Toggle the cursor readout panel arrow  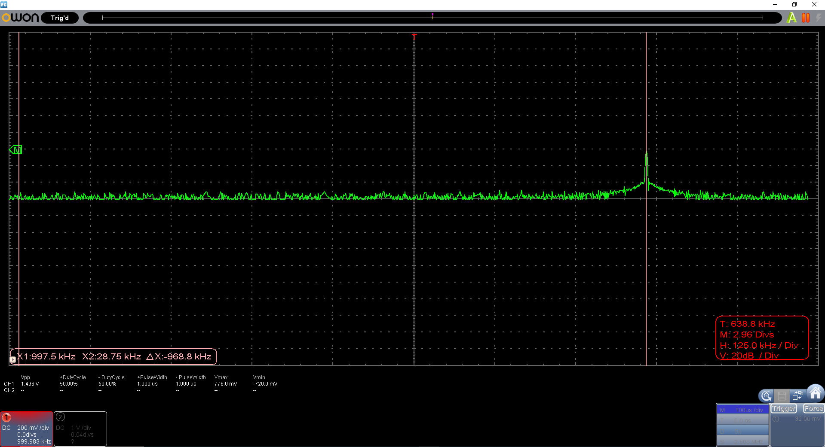click(x=13, y=360)
